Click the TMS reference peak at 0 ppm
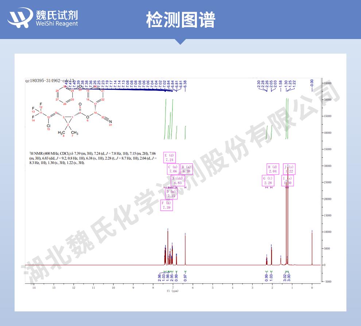Image resolution: width=361 pixels, height=326 pixels. pos(312,248)
